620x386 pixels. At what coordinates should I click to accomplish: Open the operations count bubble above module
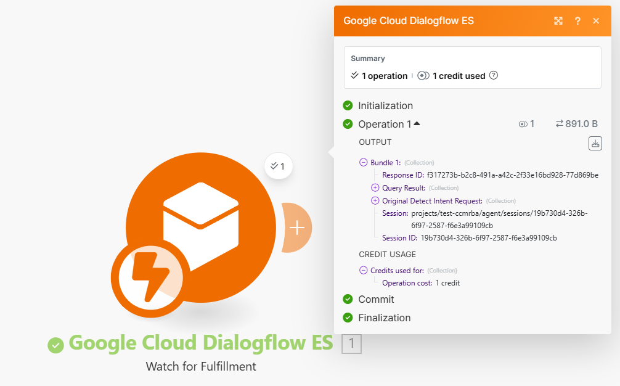277,166
